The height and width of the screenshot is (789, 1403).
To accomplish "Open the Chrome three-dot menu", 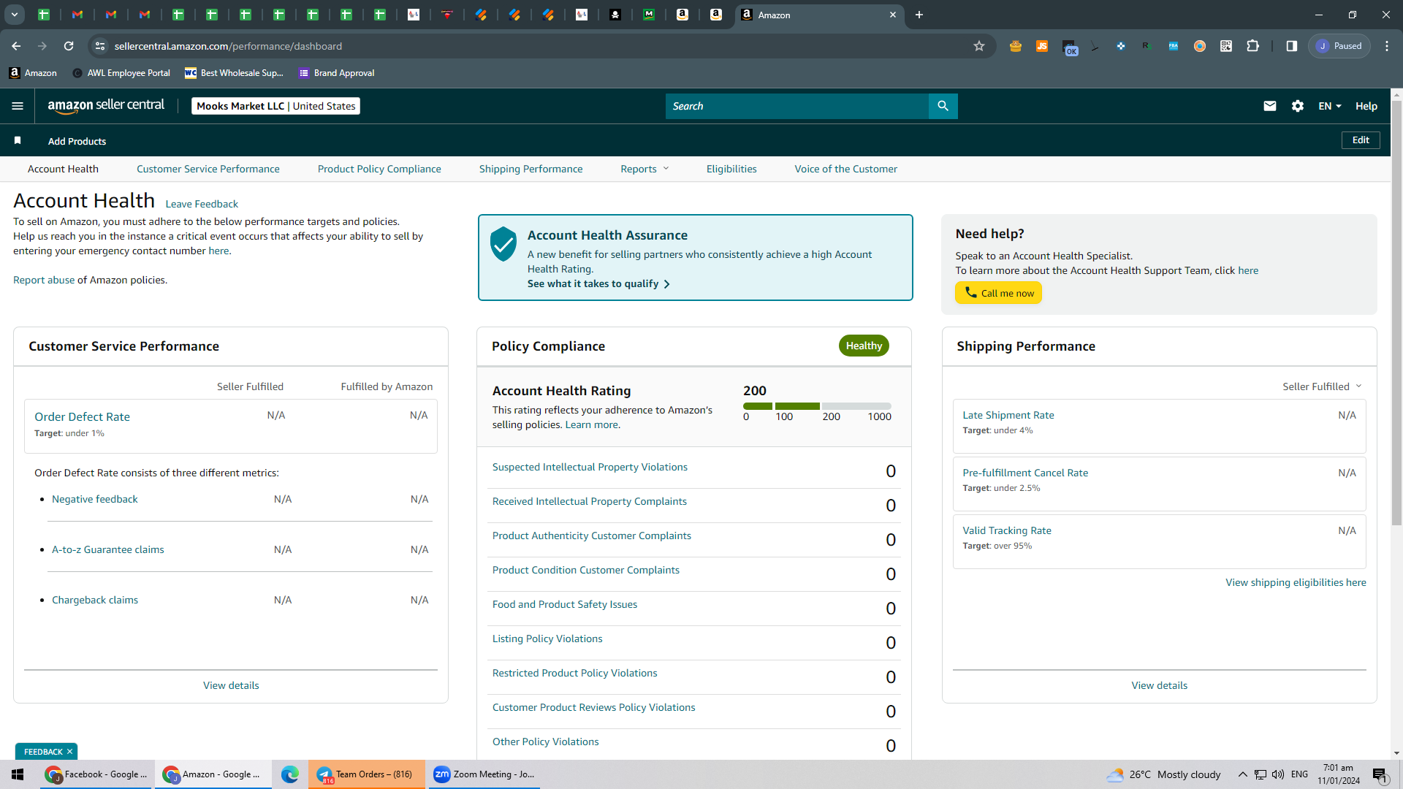I will point(1387,46).
